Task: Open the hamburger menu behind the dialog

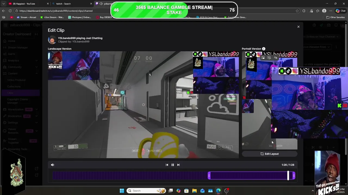Action: point(5,25)
